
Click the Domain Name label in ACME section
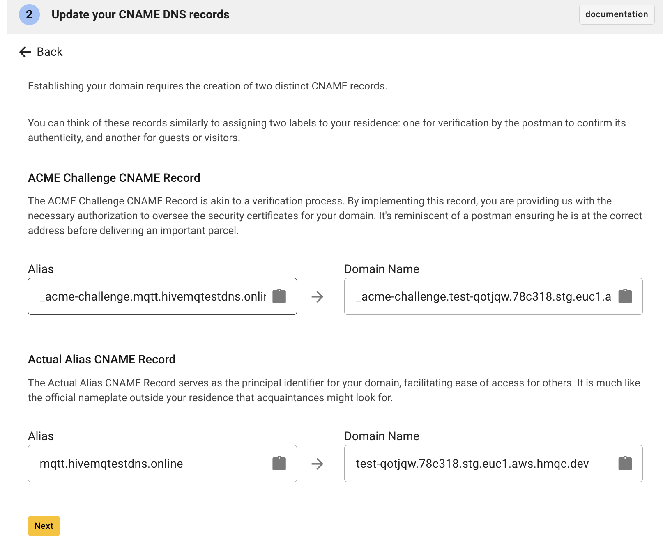[x=382, y=269]
